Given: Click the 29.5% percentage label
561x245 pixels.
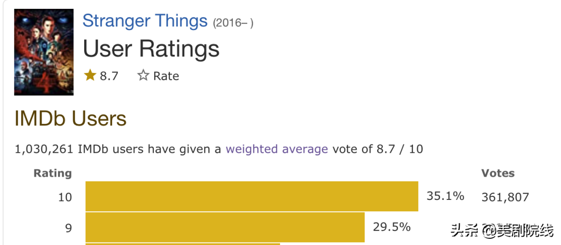Looking at the screenshot, I should (392, 227).
